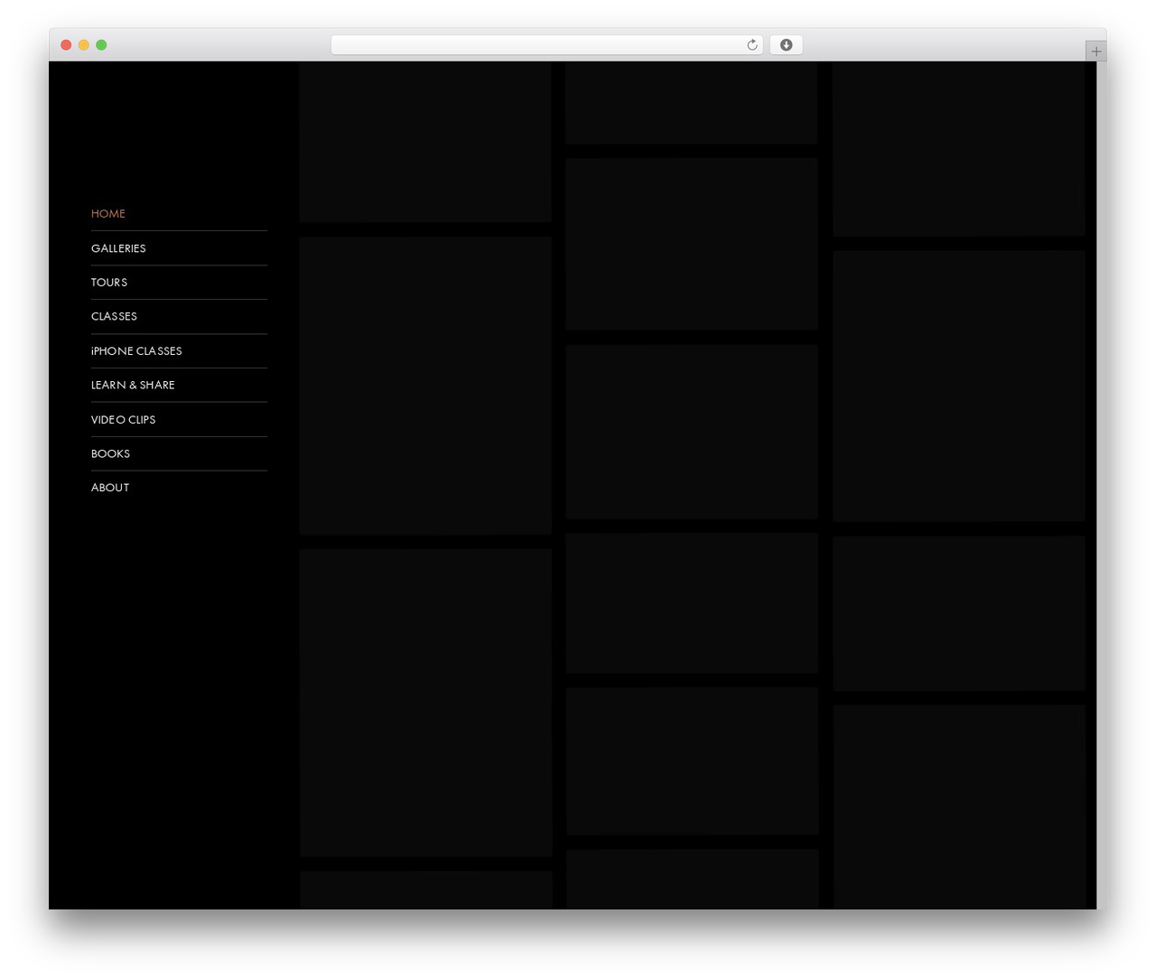Open the LEARN & SHARE section
The height and width of the screenshot is (979, 1156).
point(133,386)
